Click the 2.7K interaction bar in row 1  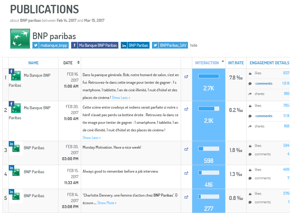tap(209, 76)
